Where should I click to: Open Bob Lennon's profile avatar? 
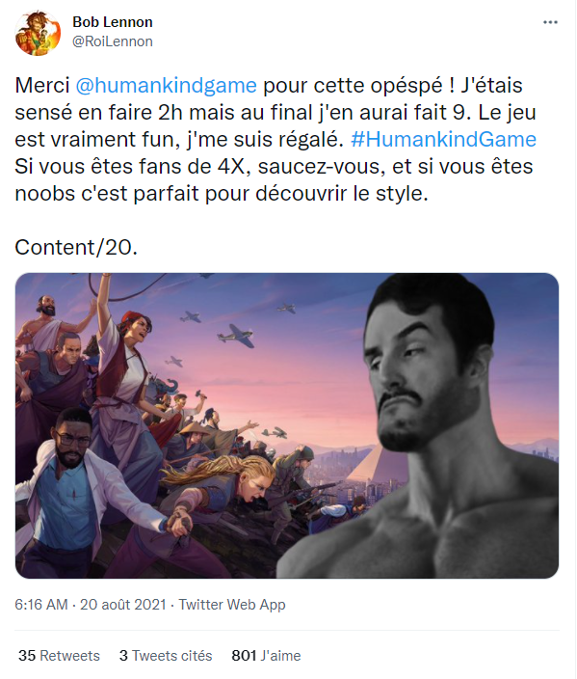[38, 33]
